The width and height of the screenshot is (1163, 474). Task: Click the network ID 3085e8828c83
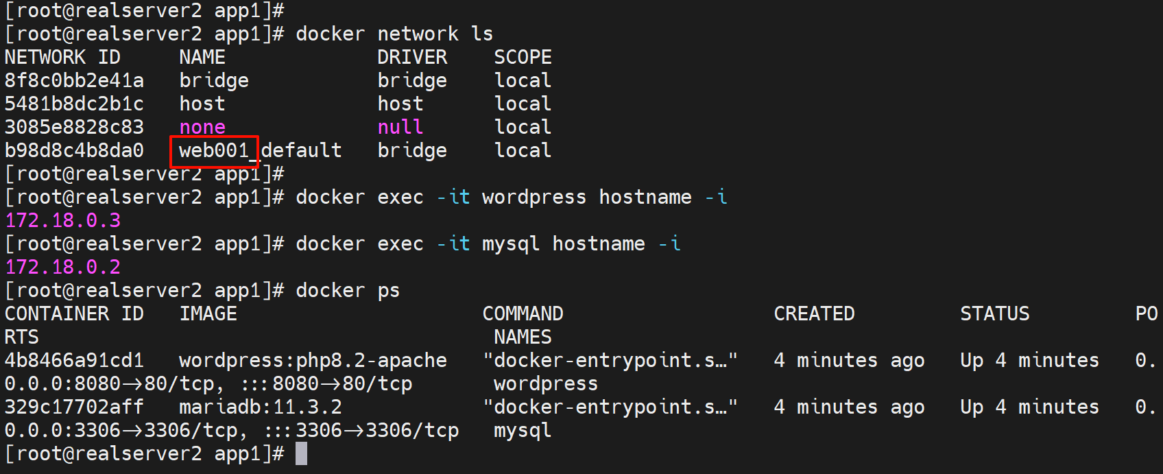click(74, 128)
